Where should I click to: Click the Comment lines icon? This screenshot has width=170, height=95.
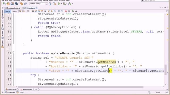click(73, 11)
